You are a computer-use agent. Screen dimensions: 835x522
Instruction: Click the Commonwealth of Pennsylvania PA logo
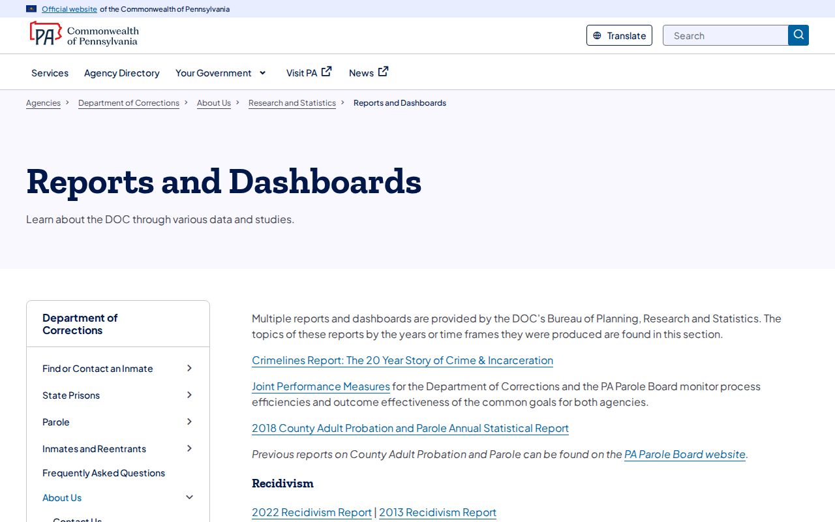point(84,34)
